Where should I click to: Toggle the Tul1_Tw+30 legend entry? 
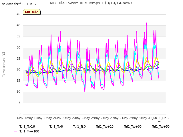click(x=130, y=126)
